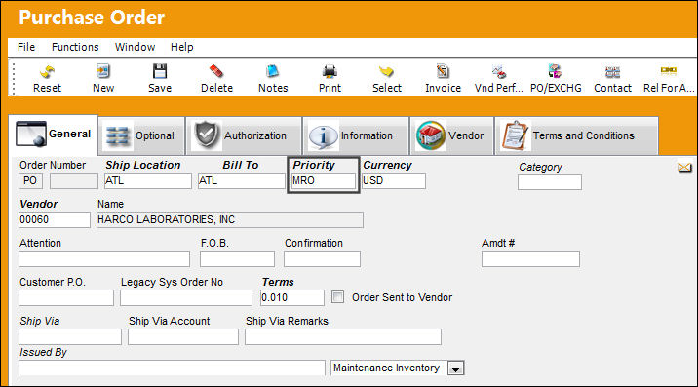Click the toolbar drag handle grip
Viewport: 698px width, 387px height.
coord(14,78)
